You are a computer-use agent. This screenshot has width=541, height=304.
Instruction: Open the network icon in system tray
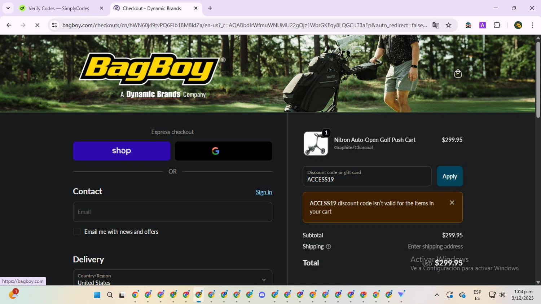[x=492, y=295]
